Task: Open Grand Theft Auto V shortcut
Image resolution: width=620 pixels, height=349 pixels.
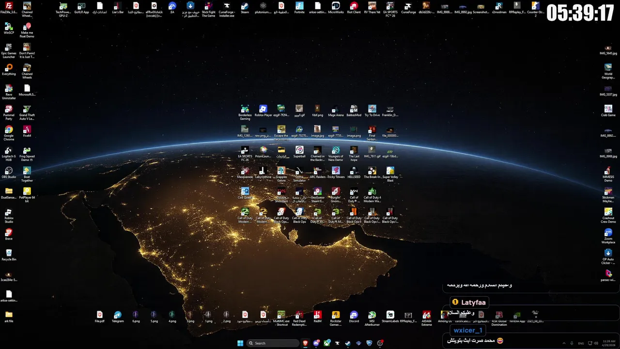Action: tap(27, 112)
